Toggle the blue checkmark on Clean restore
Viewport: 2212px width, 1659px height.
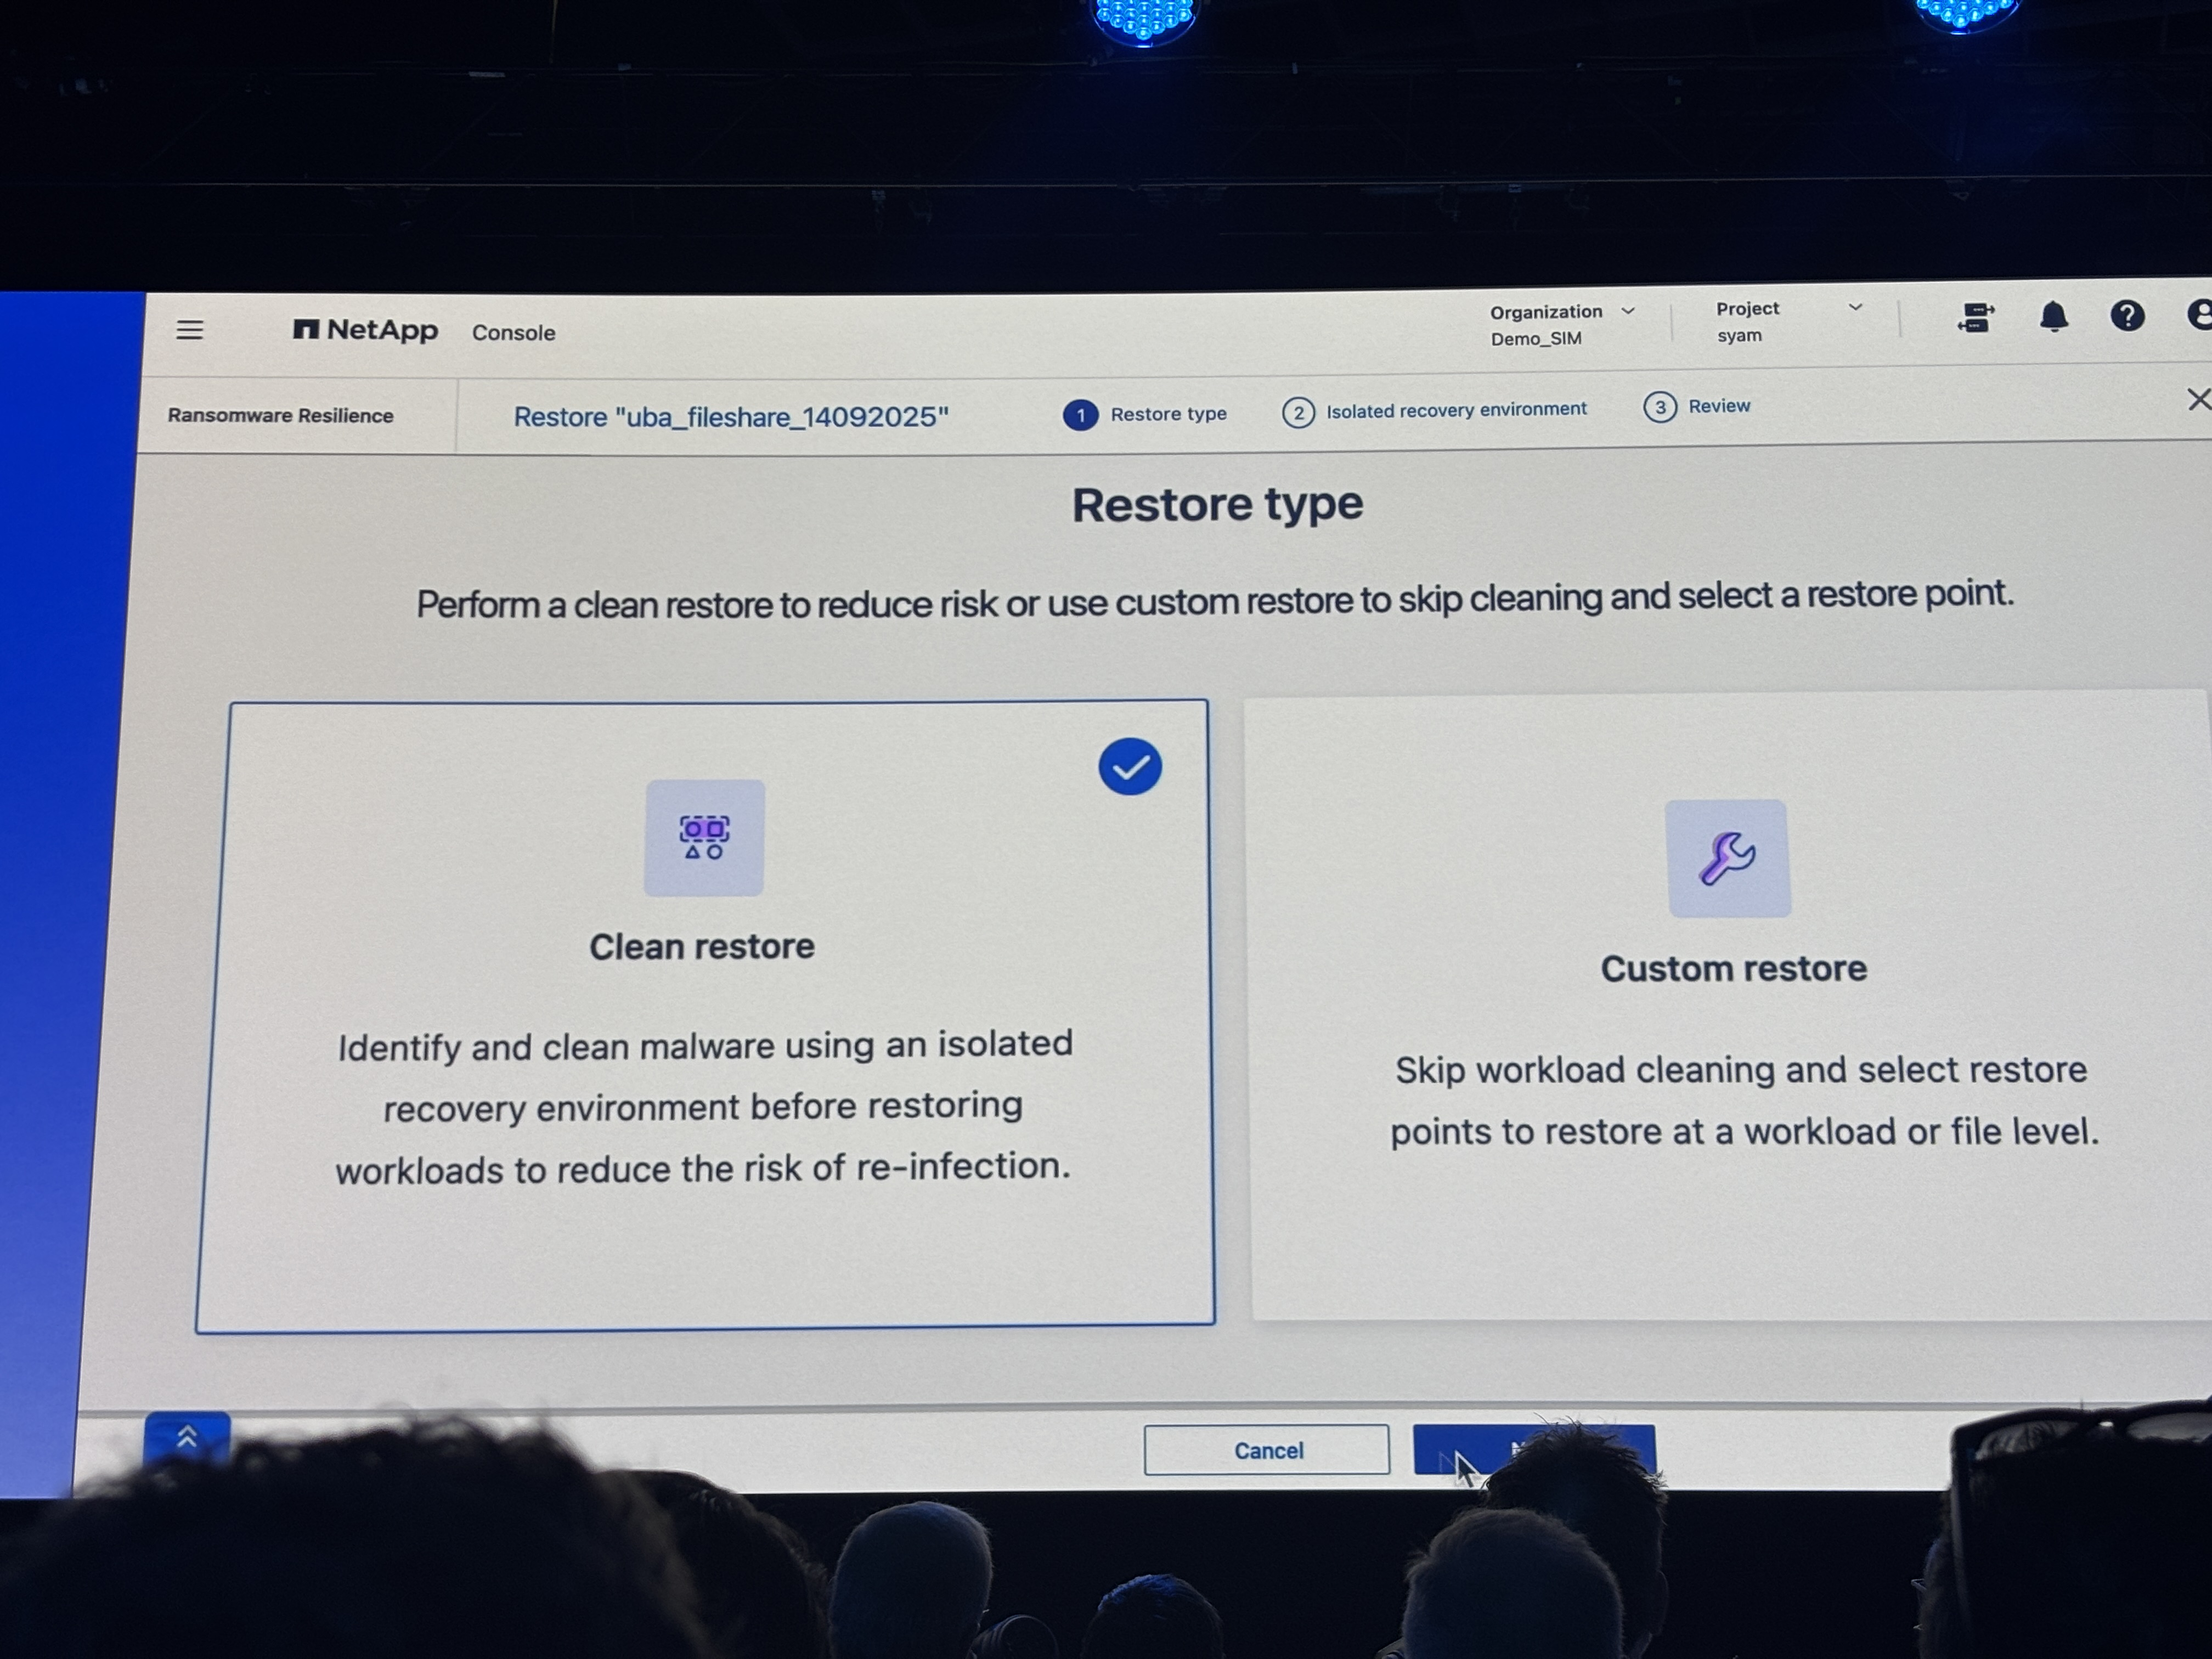(1130, 767)
